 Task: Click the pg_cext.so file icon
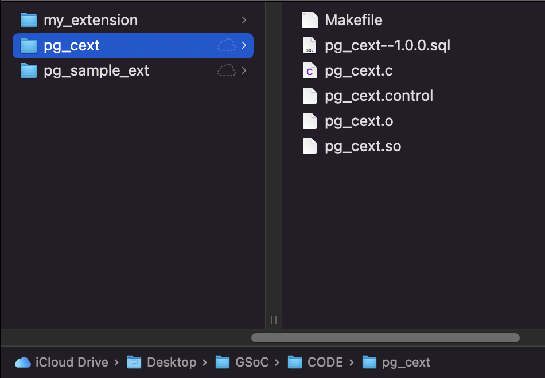[310, 146]
